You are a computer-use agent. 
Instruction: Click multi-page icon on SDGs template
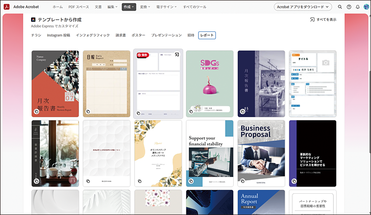(x=191, y=111)
